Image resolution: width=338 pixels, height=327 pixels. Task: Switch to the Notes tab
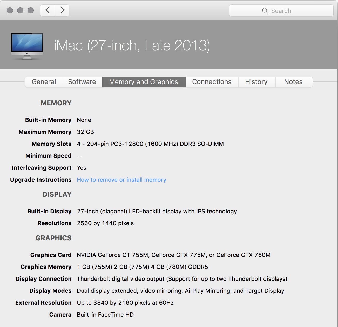click(x=293, y=82)
